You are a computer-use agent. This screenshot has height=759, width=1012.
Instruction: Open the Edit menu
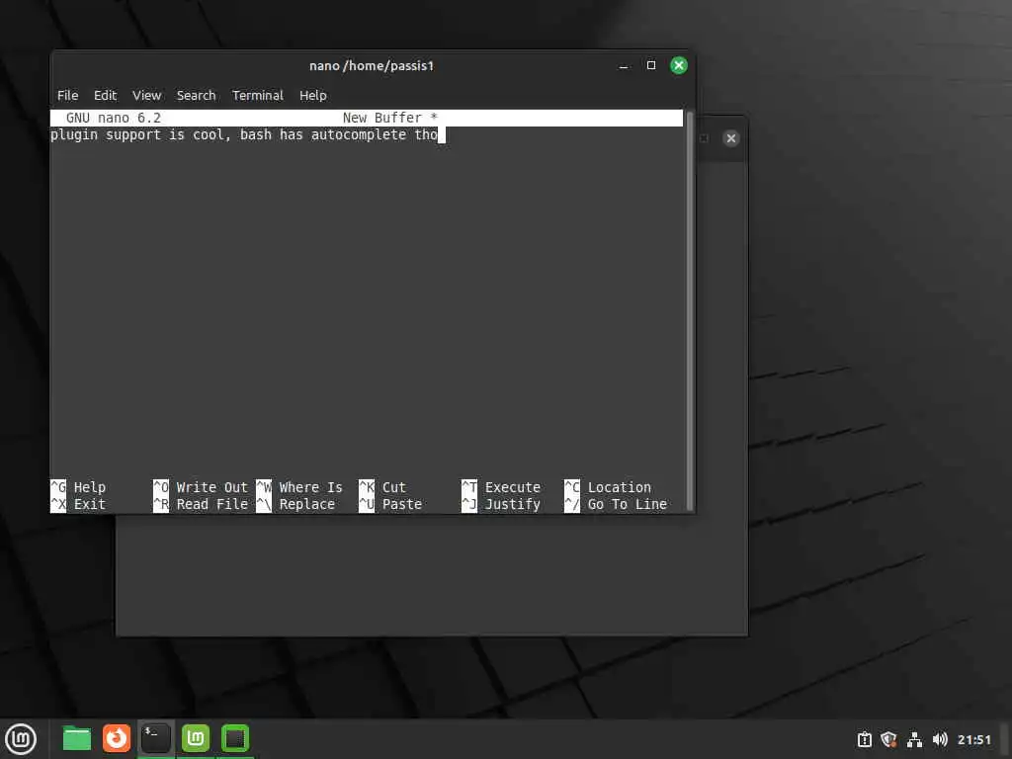105,96
